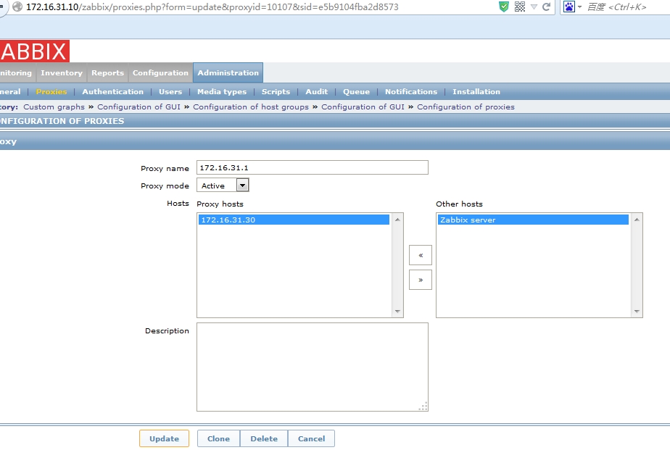Click the Zabbix logo
Viewport: 670px width, 450px height.
click(33, 51)
